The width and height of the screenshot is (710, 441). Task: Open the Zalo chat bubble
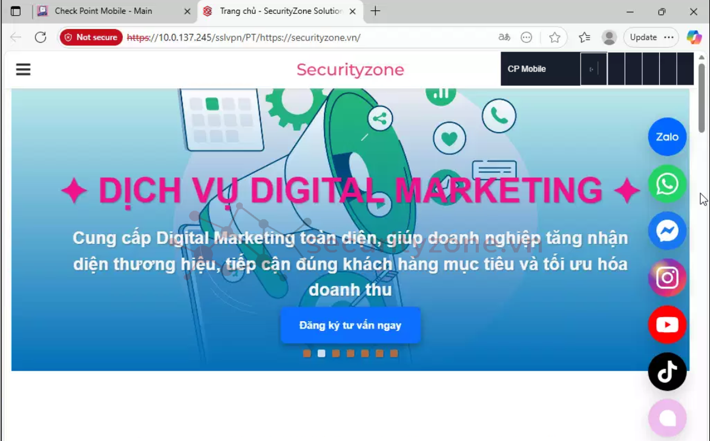click(x=667, y=137)
